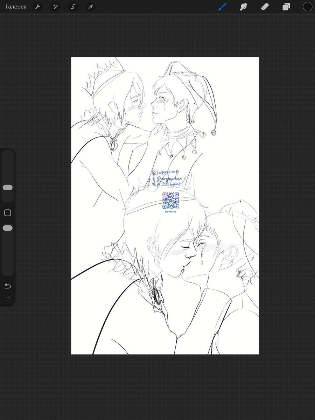The width and height of the screenshot is (315, 420).
Task: Open the Галерея gallery
Action: pos(16,7)
